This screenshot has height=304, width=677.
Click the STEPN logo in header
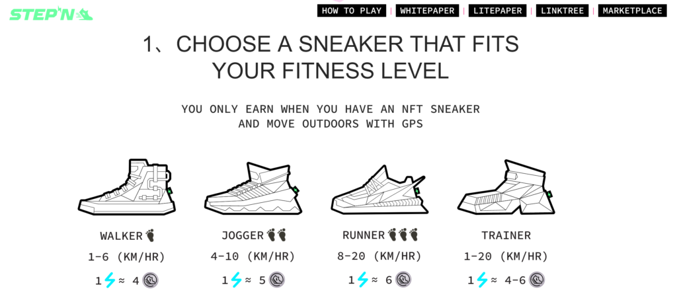(51, 14)
